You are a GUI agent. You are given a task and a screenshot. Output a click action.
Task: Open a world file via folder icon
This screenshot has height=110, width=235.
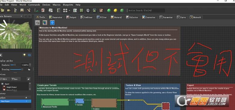(9, 10)
